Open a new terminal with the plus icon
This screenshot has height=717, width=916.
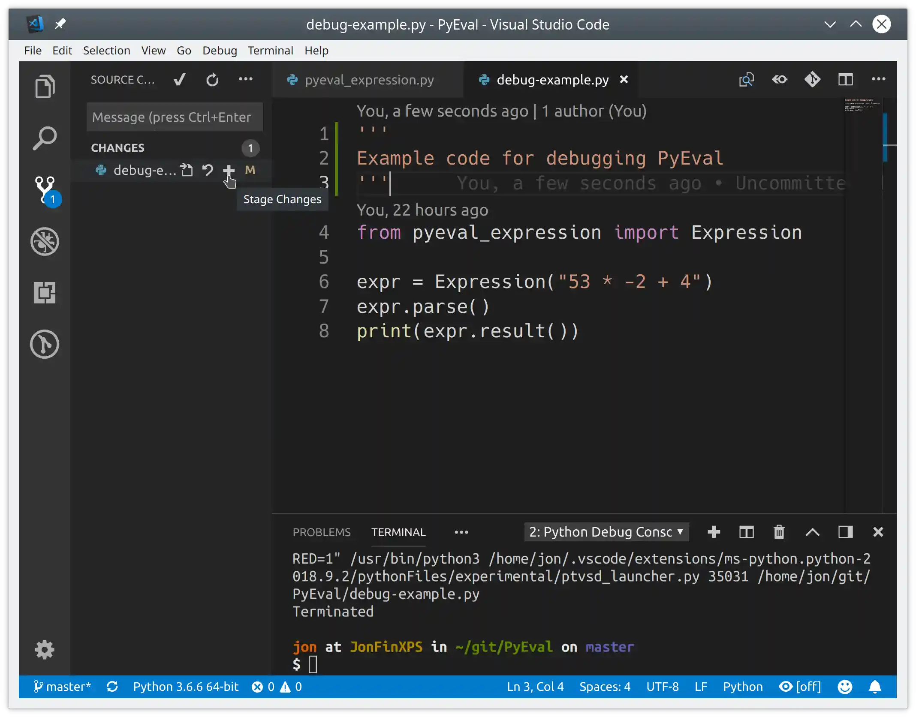713,532
